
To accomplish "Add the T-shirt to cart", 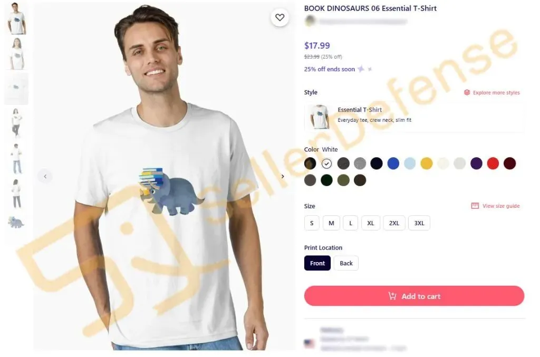I will pos(414,296).
